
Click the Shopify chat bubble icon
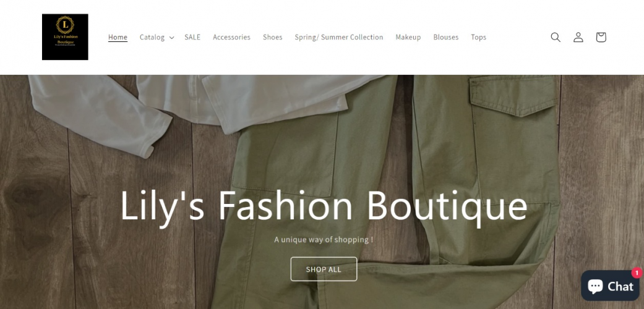(595, 286)
